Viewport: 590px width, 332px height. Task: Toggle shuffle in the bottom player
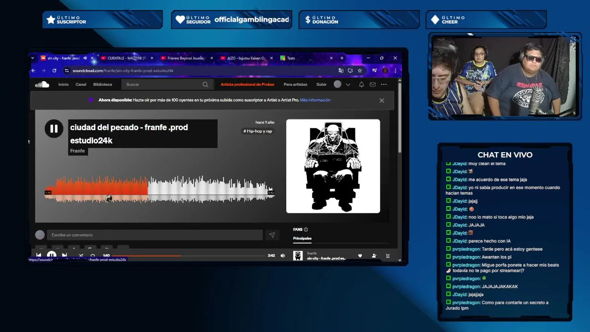81,255
